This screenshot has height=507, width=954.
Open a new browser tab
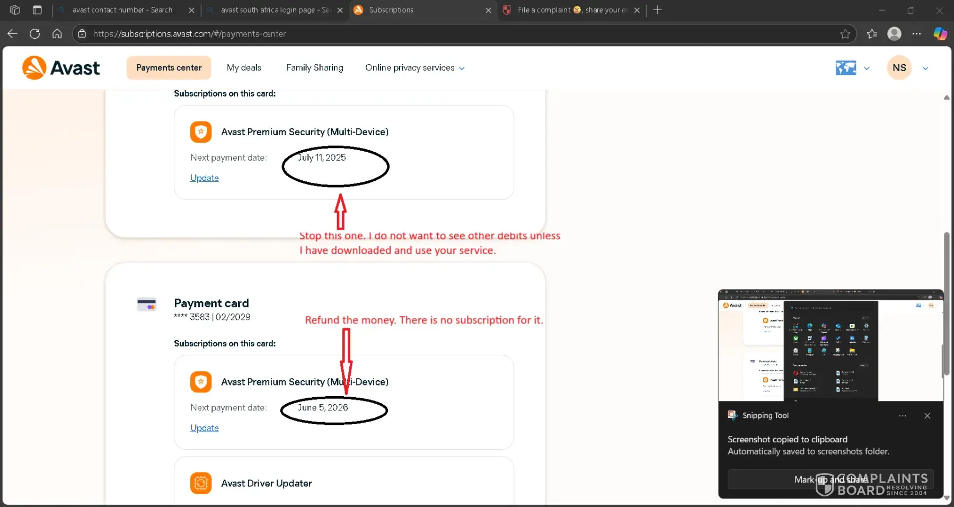click(657, 10)
